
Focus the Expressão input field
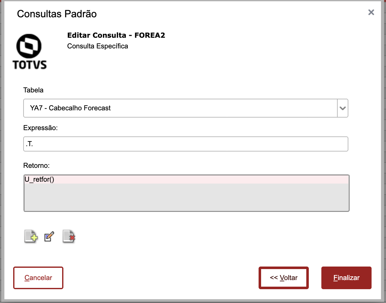186,144
